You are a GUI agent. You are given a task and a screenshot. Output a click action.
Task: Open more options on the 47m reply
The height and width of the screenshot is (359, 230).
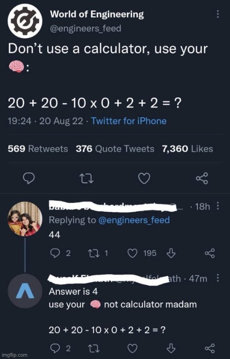click(x=218, y=278)
